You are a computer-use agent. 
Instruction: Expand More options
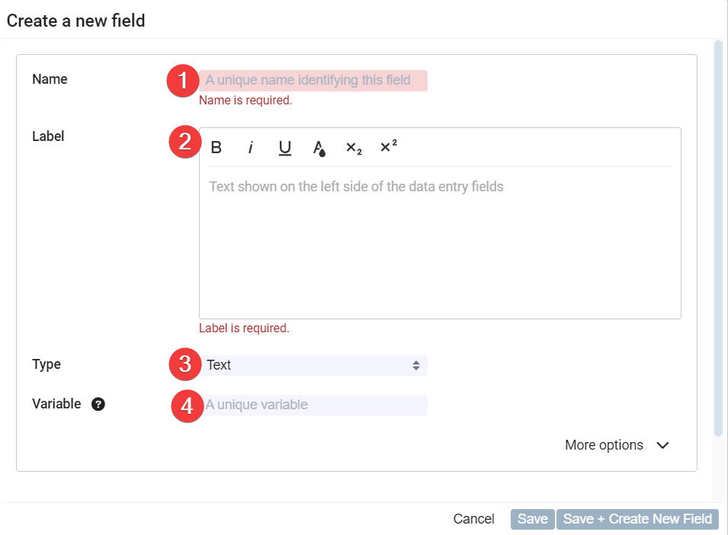coord(617,445)
